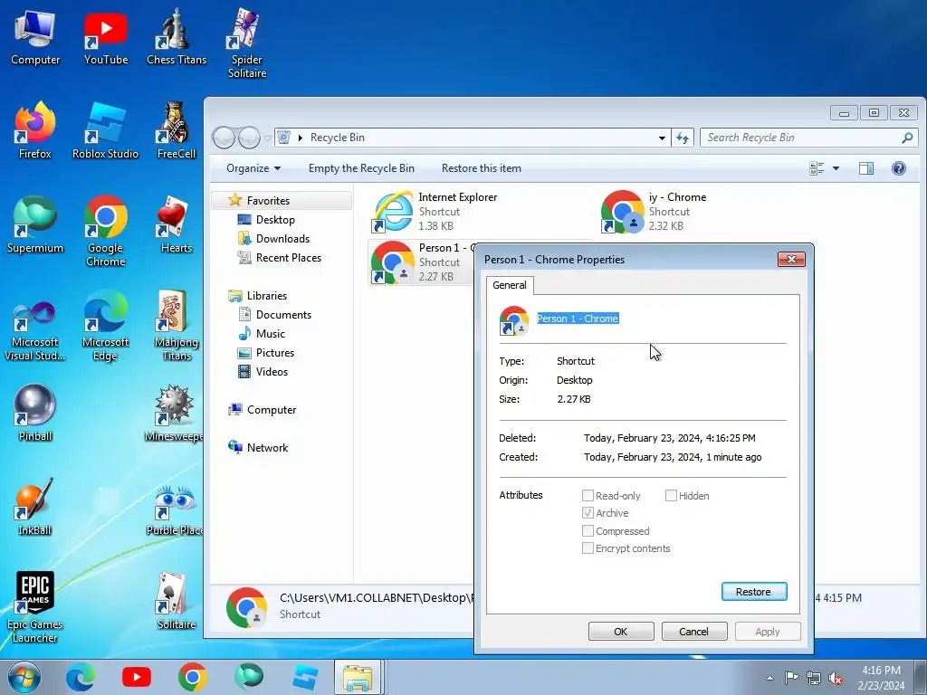Viewport: 927px width, 695px height.
Task: Open the change view options dropdown arrow
Action: click(x=836, y=168)
